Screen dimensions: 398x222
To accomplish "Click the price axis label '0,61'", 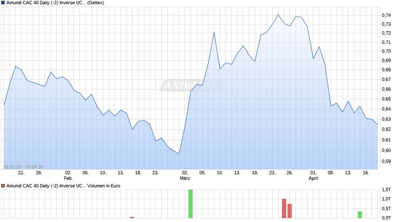I will point(386,140).
